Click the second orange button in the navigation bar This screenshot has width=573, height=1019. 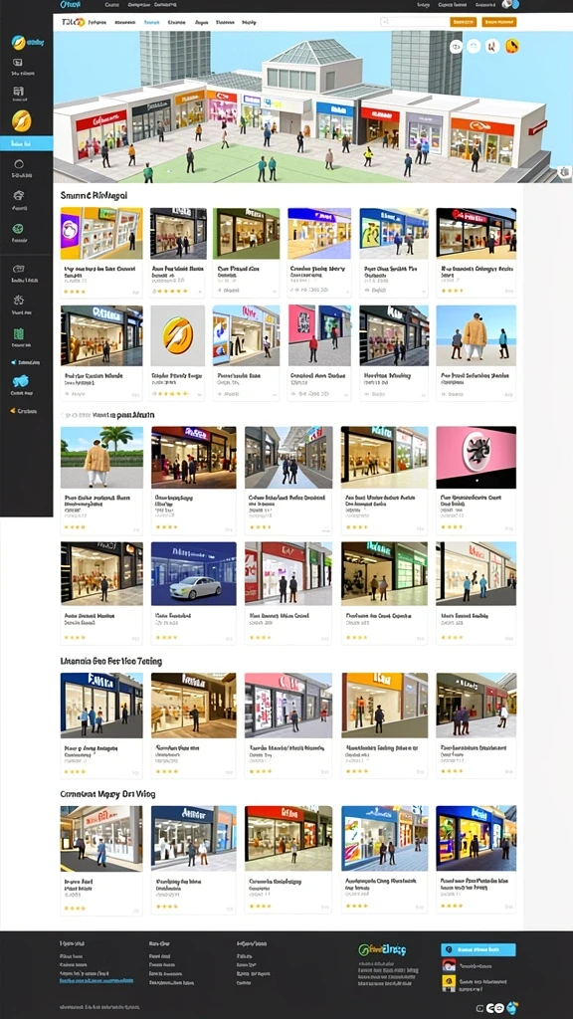pos(499,22)
